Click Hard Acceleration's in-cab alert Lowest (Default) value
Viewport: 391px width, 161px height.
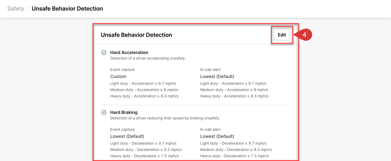217,77
